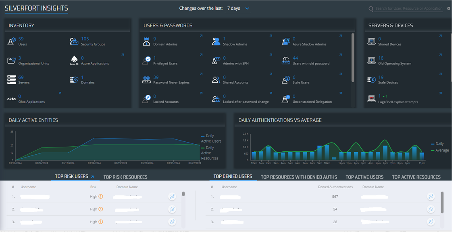
Task: Select Top Resources With Denied Auths tab
Action: click(x=299, y=177)
